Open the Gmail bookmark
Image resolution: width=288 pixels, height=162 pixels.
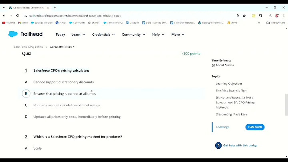(23, 22)
